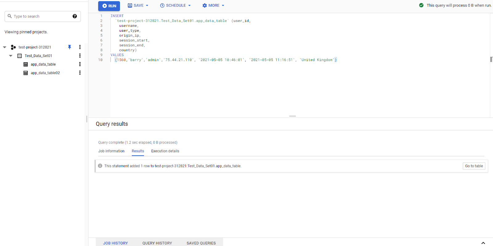Collapse the Test_Data_Set01 dataset node
Image resolution: width=493 pixels, height=246 pixels.
[11, 56]
